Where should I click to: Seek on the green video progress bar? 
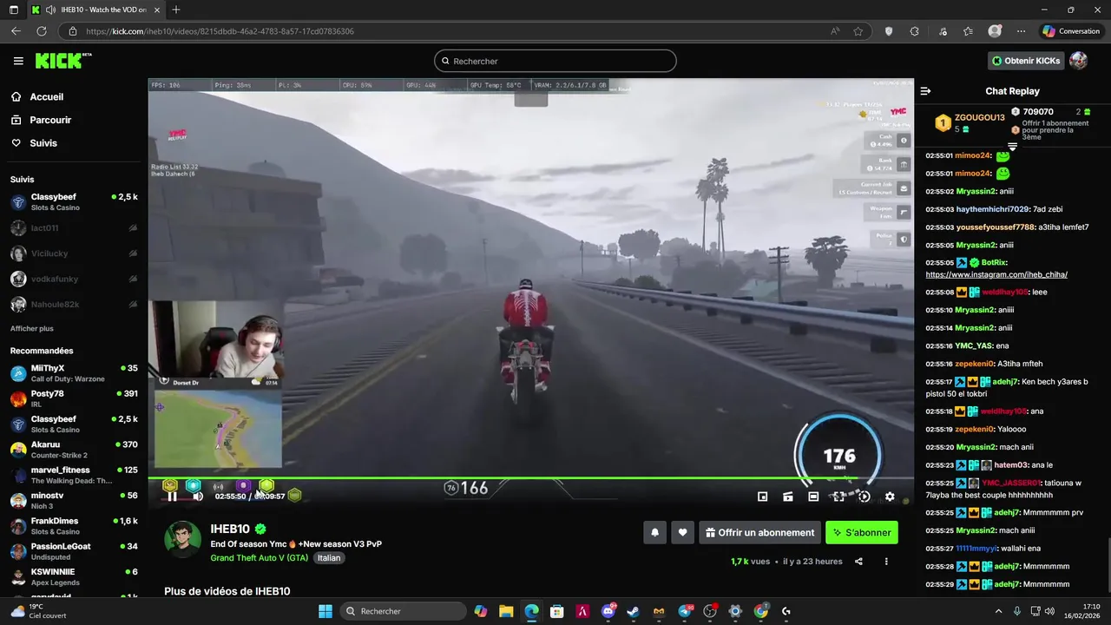pos(530,478)
